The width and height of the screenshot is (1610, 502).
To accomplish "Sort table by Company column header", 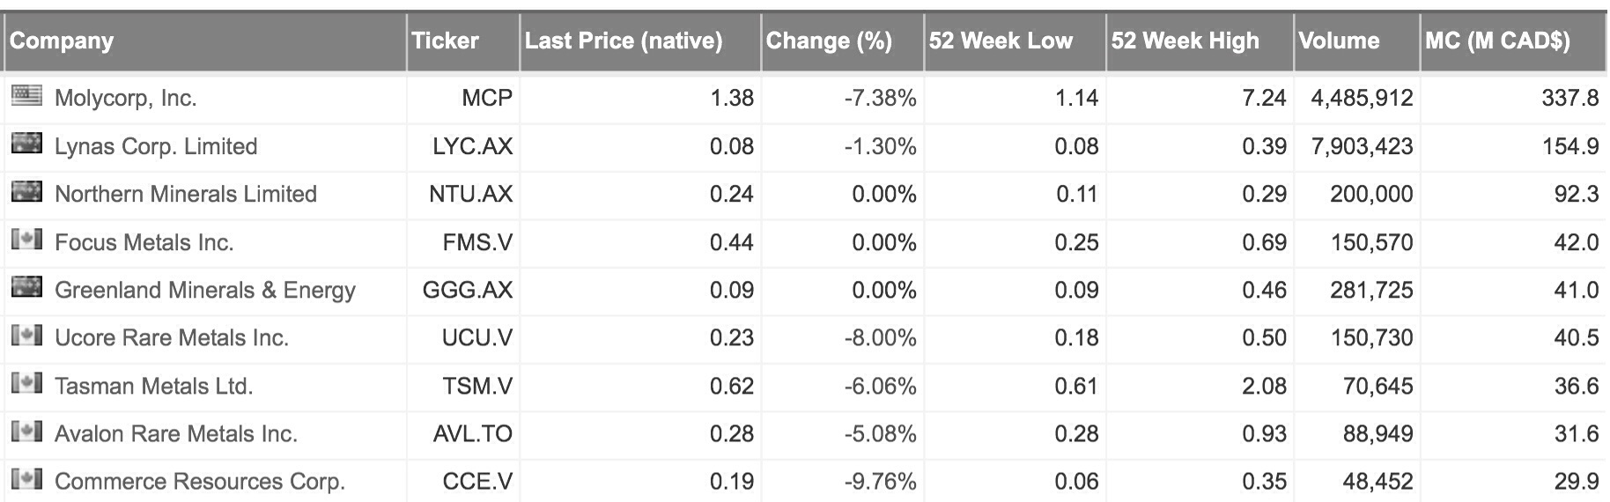I will click(62, 41).
